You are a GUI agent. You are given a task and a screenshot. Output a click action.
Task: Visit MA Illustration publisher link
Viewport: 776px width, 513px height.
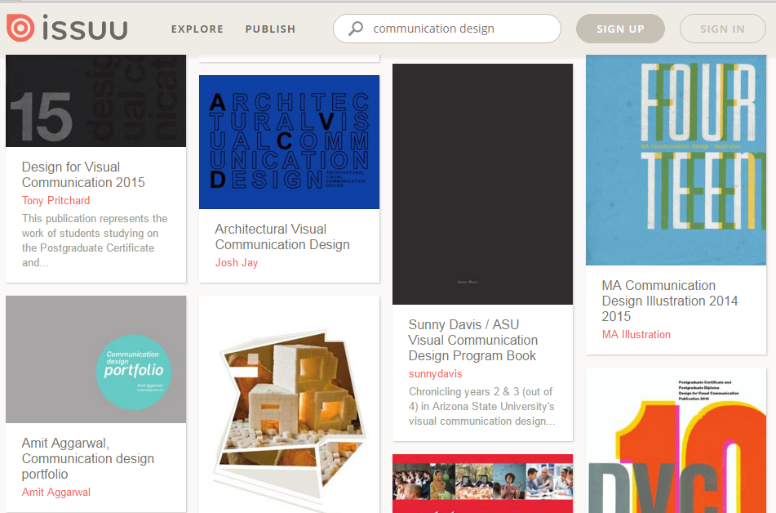point(636,334)
